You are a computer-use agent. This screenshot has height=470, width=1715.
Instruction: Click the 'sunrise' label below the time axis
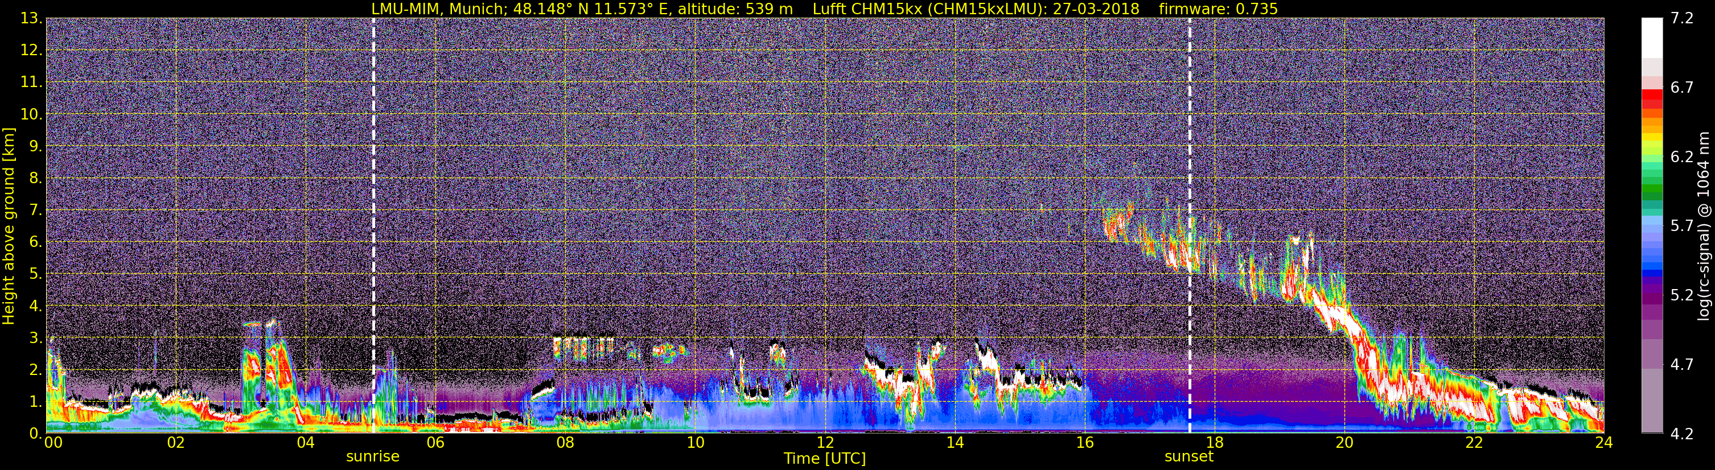tap(373, 457)
